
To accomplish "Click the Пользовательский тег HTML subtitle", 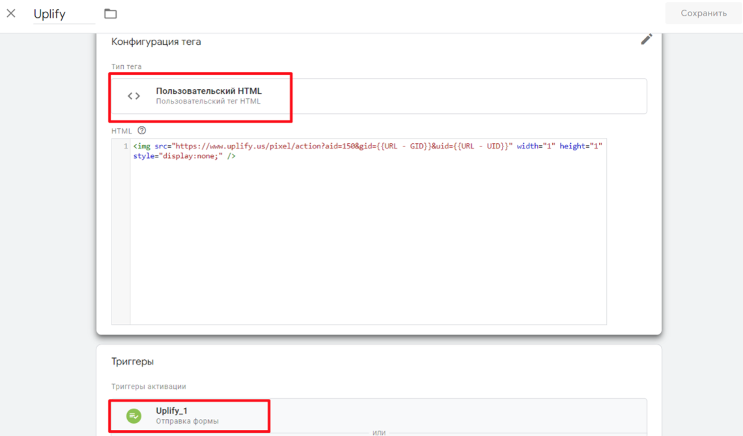I will pyautogui.click(x=208, y=102).
